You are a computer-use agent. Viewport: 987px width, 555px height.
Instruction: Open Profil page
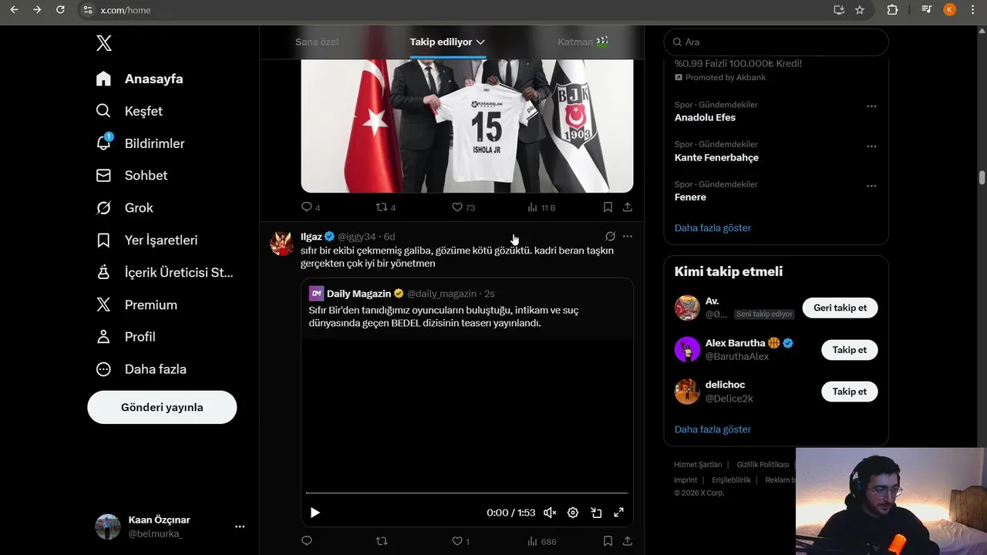(126, 337)
